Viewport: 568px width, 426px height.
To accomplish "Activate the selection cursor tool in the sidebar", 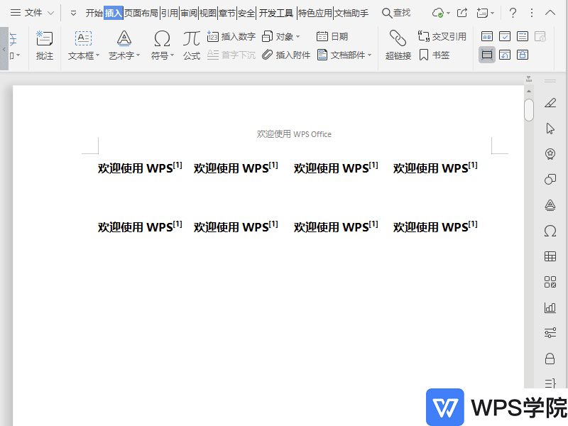I will 550,128.
